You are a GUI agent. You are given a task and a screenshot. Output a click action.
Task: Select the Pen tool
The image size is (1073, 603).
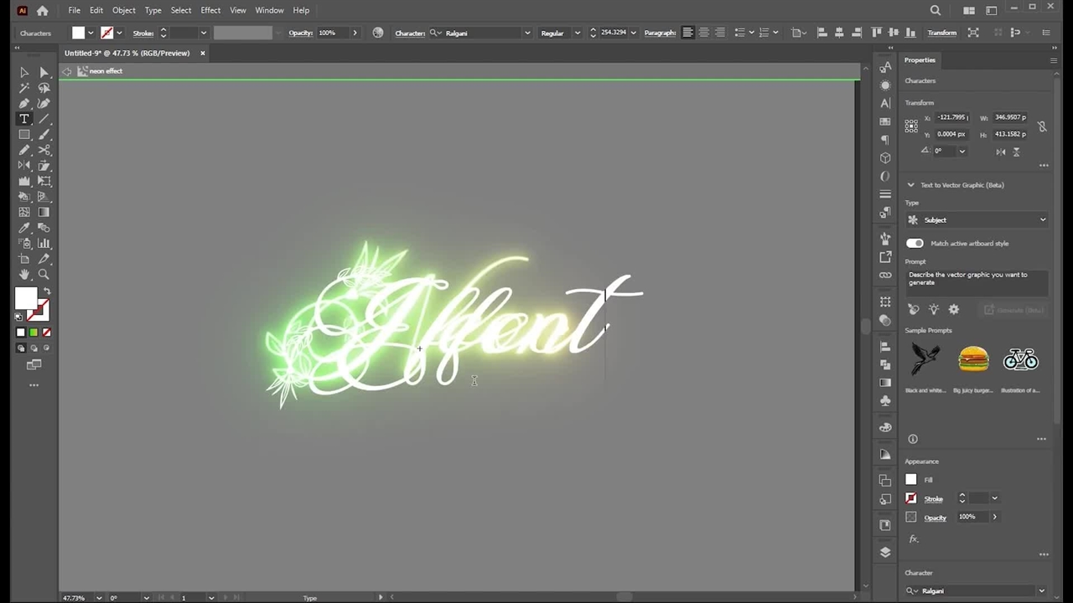pos(24,103)
